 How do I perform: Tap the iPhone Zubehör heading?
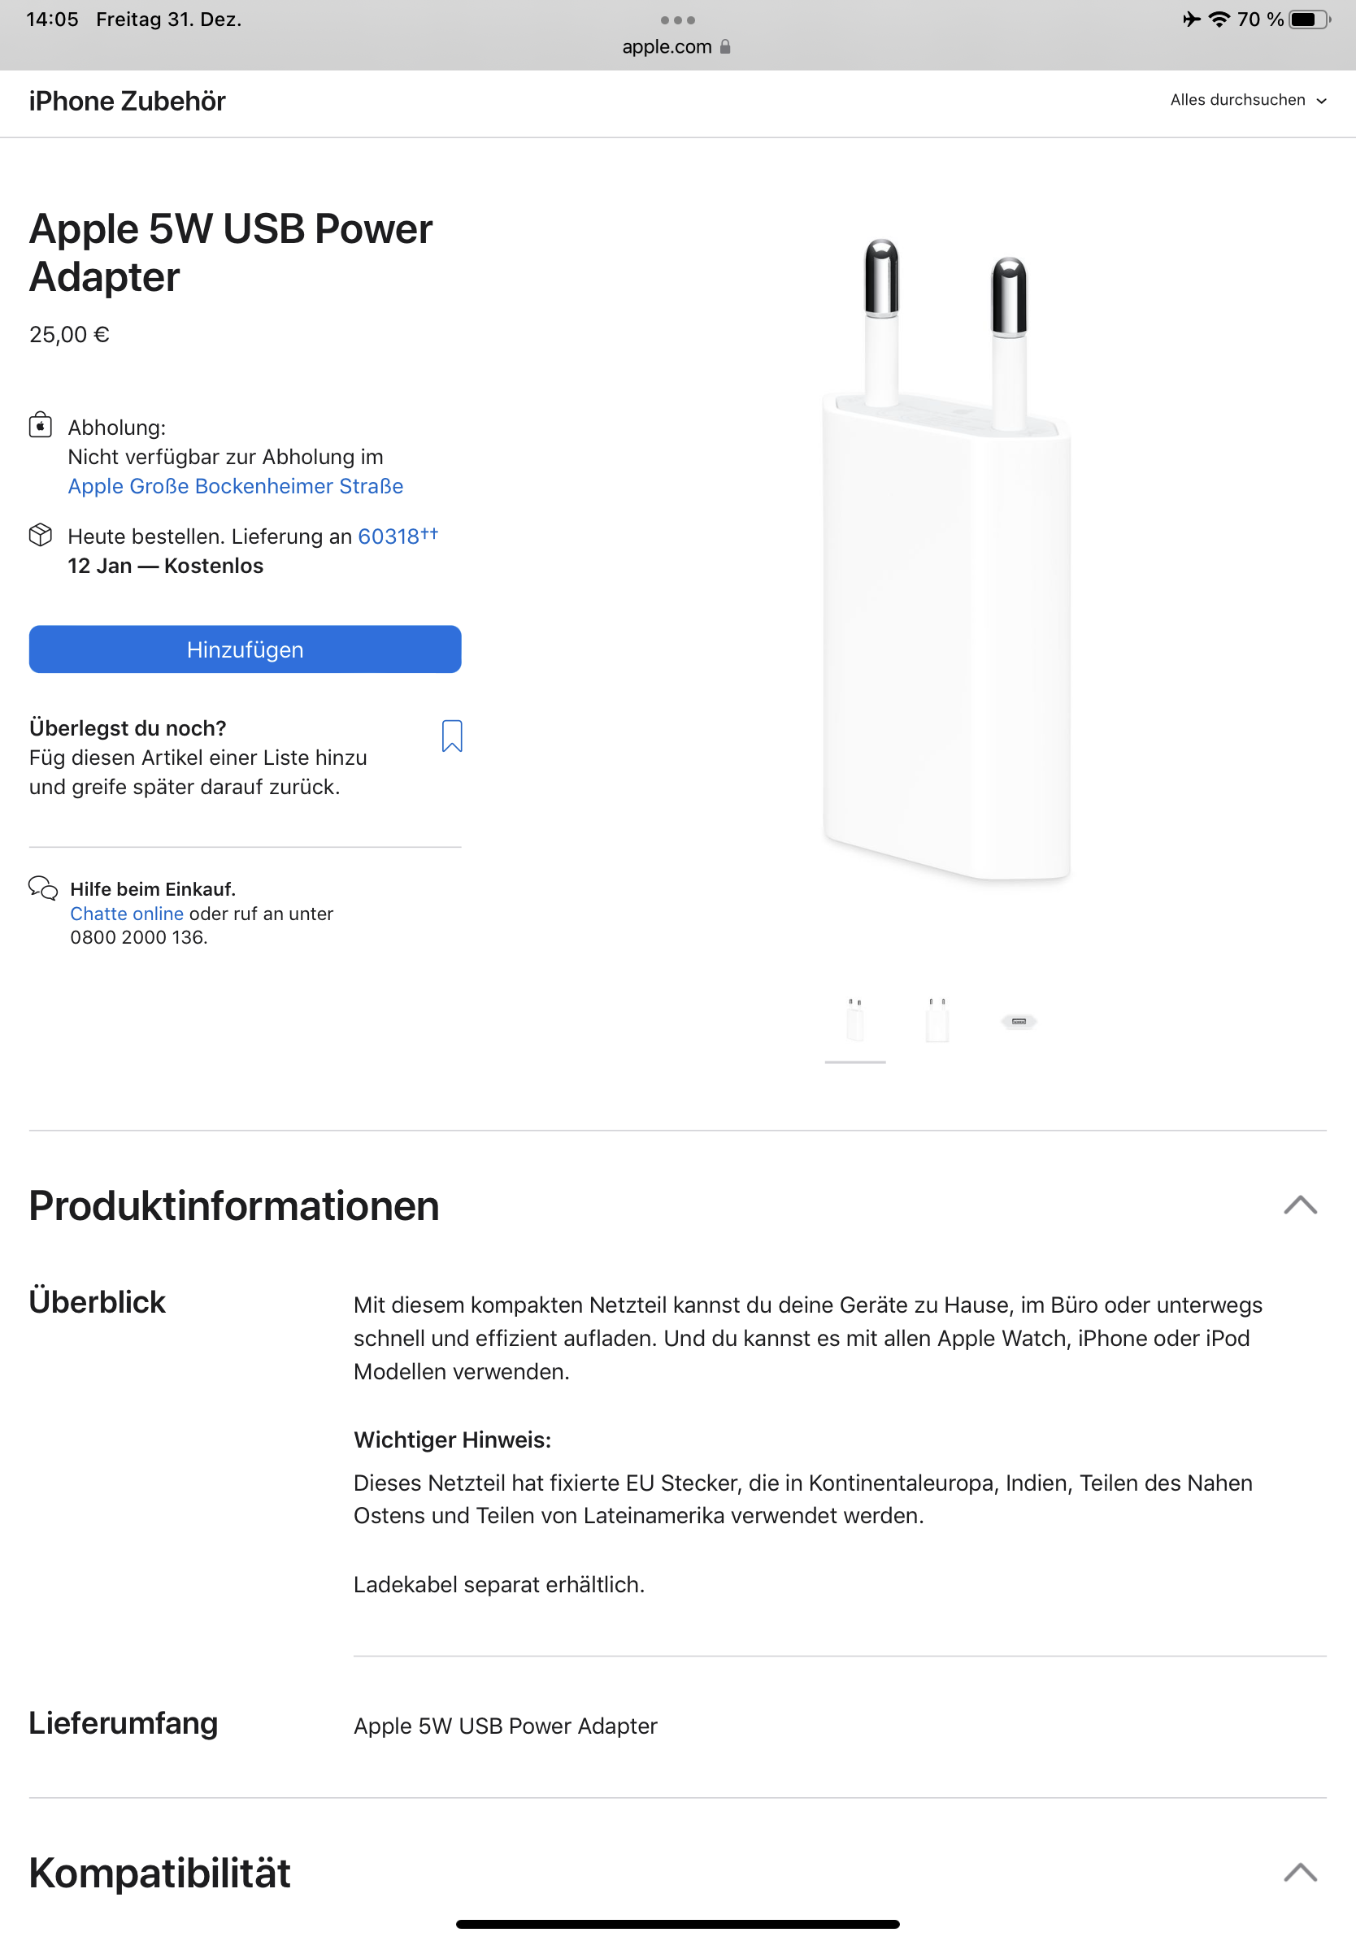coord(128,102)
